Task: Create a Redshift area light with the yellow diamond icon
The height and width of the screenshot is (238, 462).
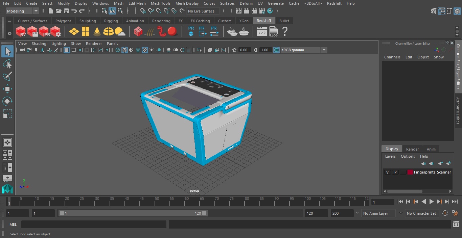Action: (x=74, y=32)
